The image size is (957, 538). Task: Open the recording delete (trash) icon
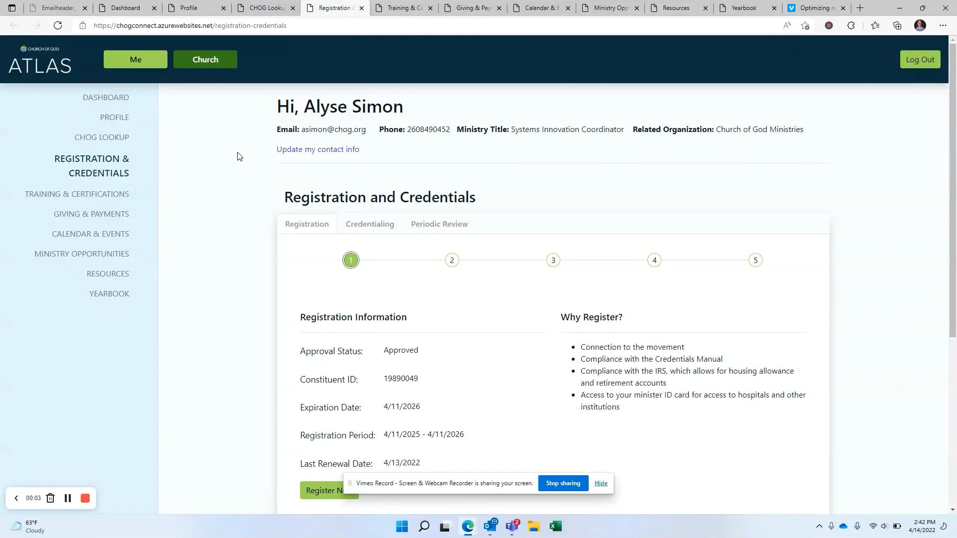50,498
